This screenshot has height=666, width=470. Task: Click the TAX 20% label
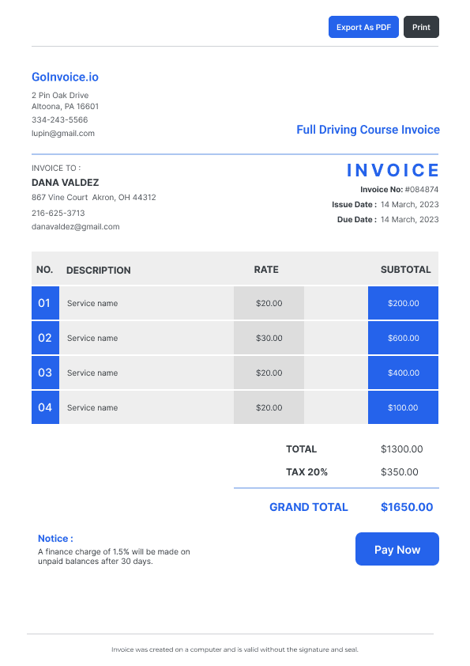(306, 472)
